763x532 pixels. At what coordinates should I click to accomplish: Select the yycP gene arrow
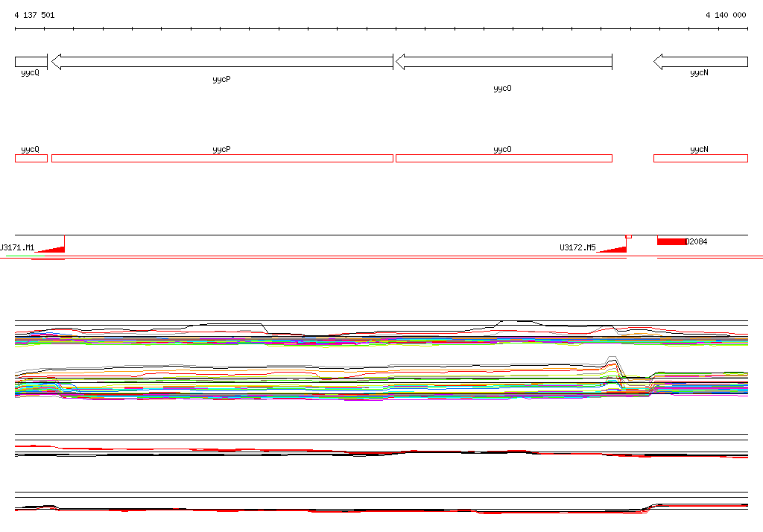[222, 62]
